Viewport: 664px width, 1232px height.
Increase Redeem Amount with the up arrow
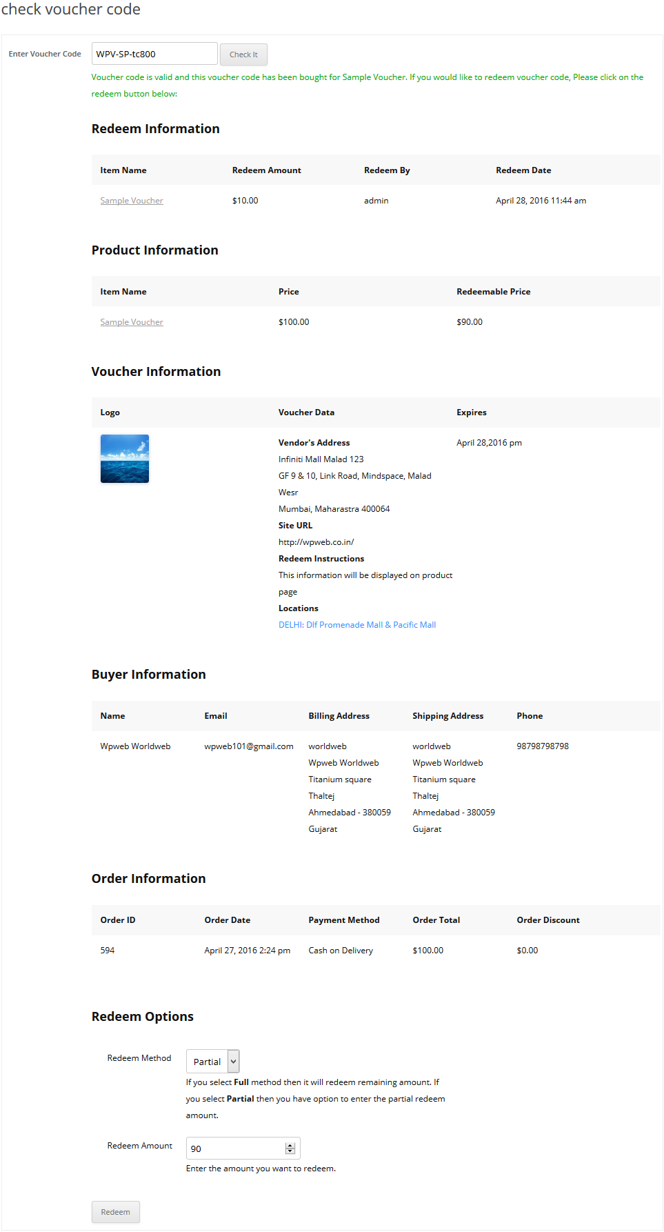[x=290, y=1145]
